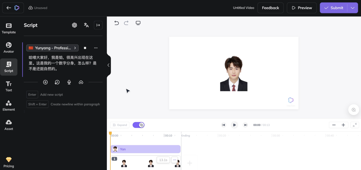
Task: Open the script history icon
Action: coord(57,82)
